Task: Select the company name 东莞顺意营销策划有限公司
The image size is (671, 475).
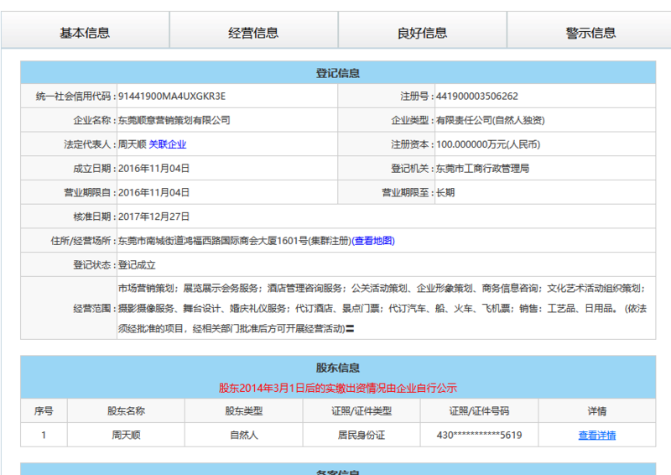Action: pos(174,120)
